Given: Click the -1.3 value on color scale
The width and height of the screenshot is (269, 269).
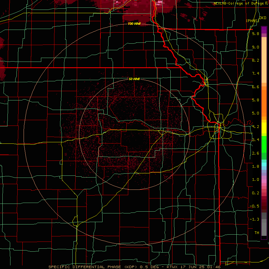Looking at the screenshot, I should coord(255,219).
